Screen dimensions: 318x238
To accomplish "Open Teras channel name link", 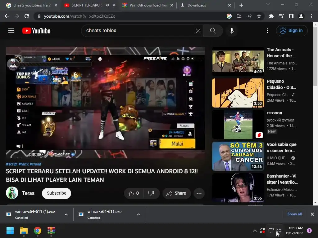I will (28, 193).
